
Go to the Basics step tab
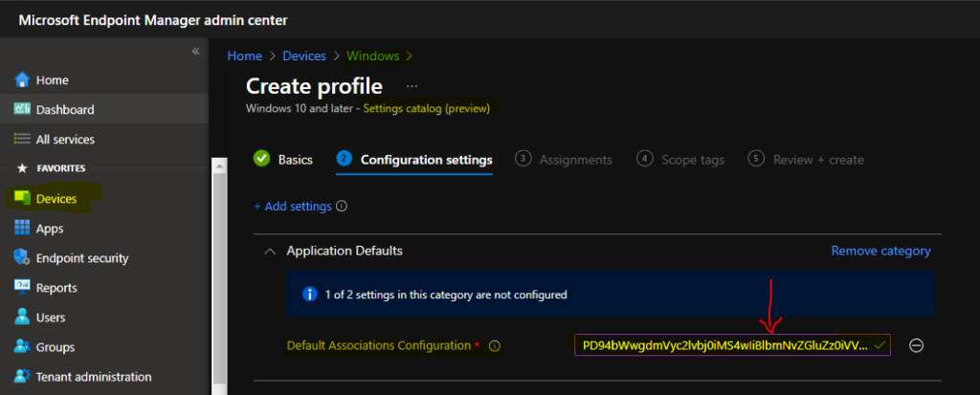283,160
